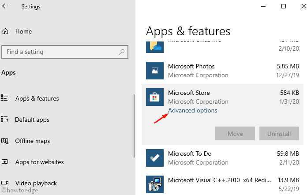Open Offline maps section
The width and height of the screenshot is (307, 195).
[x=33, y=141]
